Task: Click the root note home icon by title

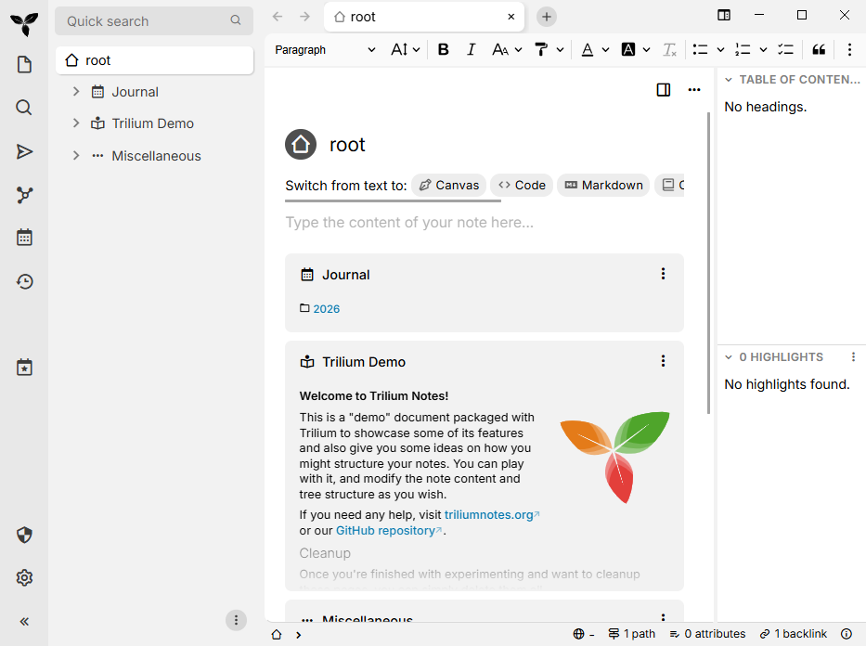Action: pyautogui.click(x=301, y=145)
